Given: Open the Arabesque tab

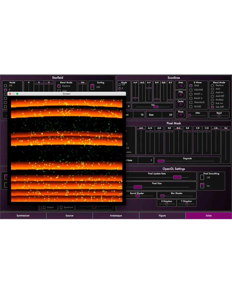Looking at the screenshot, I should pyautogui.click(x=116, y=216).
